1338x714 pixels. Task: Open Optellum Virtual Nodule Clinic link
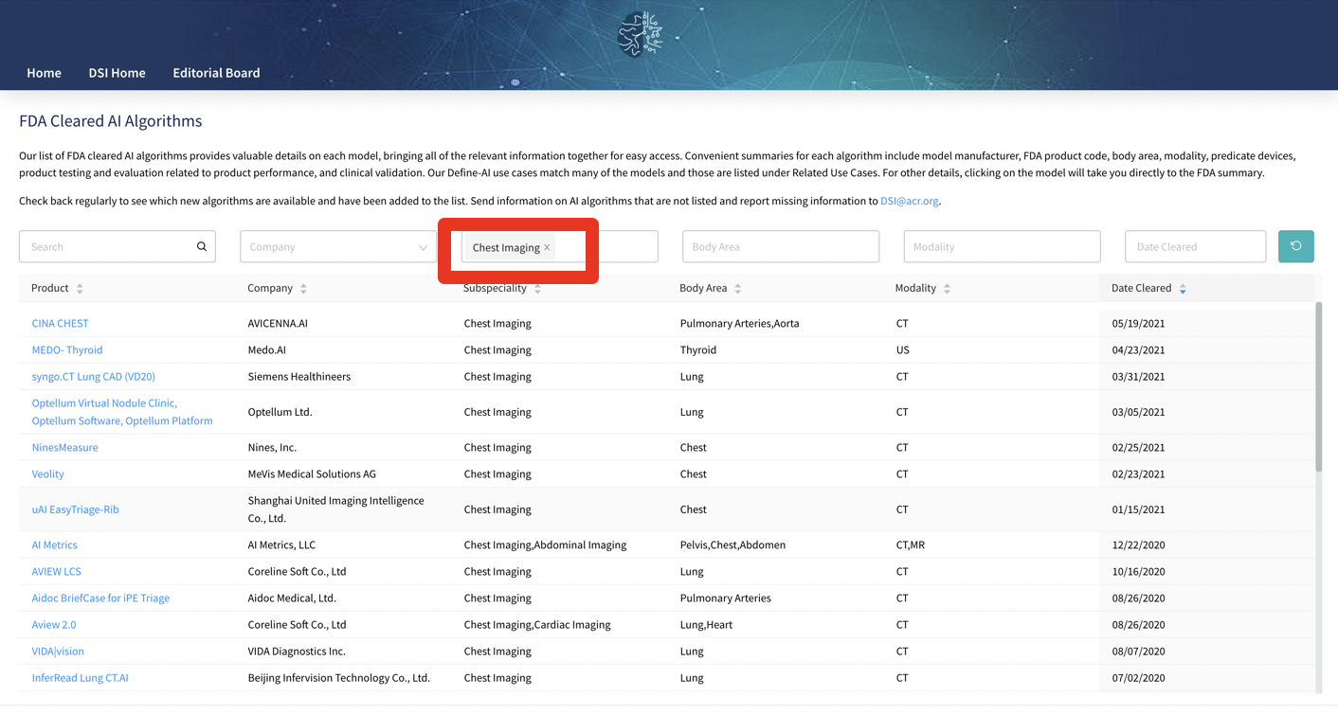(122, 412)
